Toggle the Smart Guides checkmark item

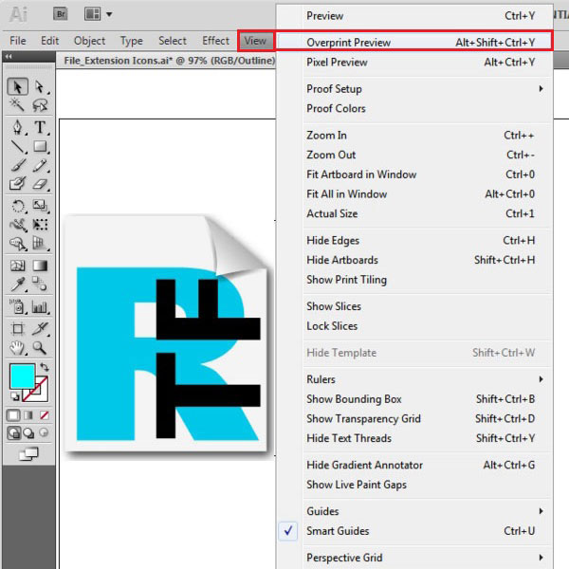tap(414, 531)
